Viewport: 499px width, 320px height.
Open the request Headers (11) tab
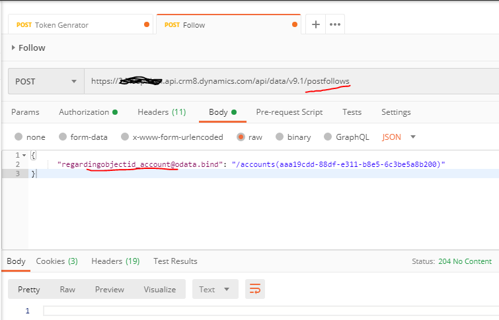162,112
